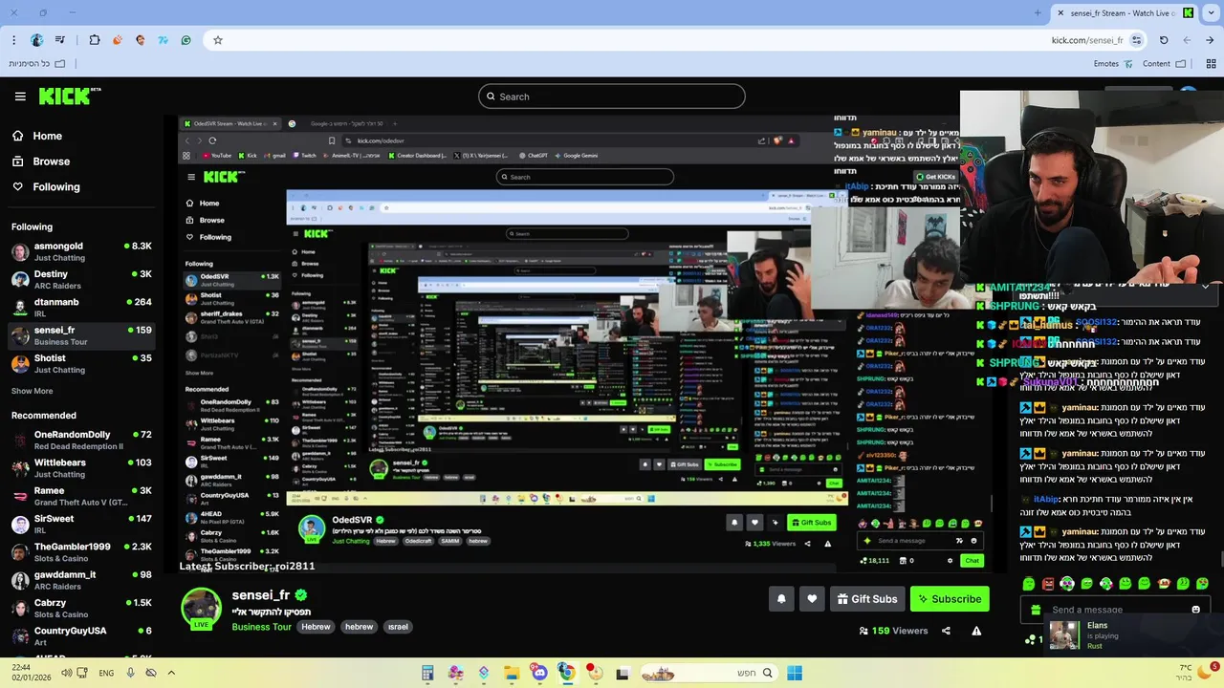Click the sensei_fr channel name below the player
Image resolution: width=1224 pixels, height=688 pixels.
click(260, 595)
